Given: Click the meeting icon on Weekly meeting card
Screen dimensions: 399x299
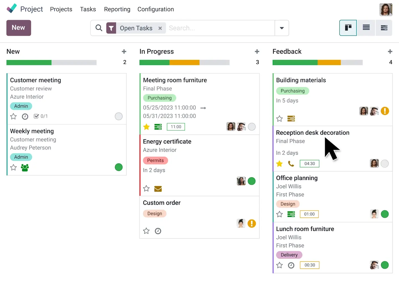Looking at the screenshot, I should click(25, 168).
